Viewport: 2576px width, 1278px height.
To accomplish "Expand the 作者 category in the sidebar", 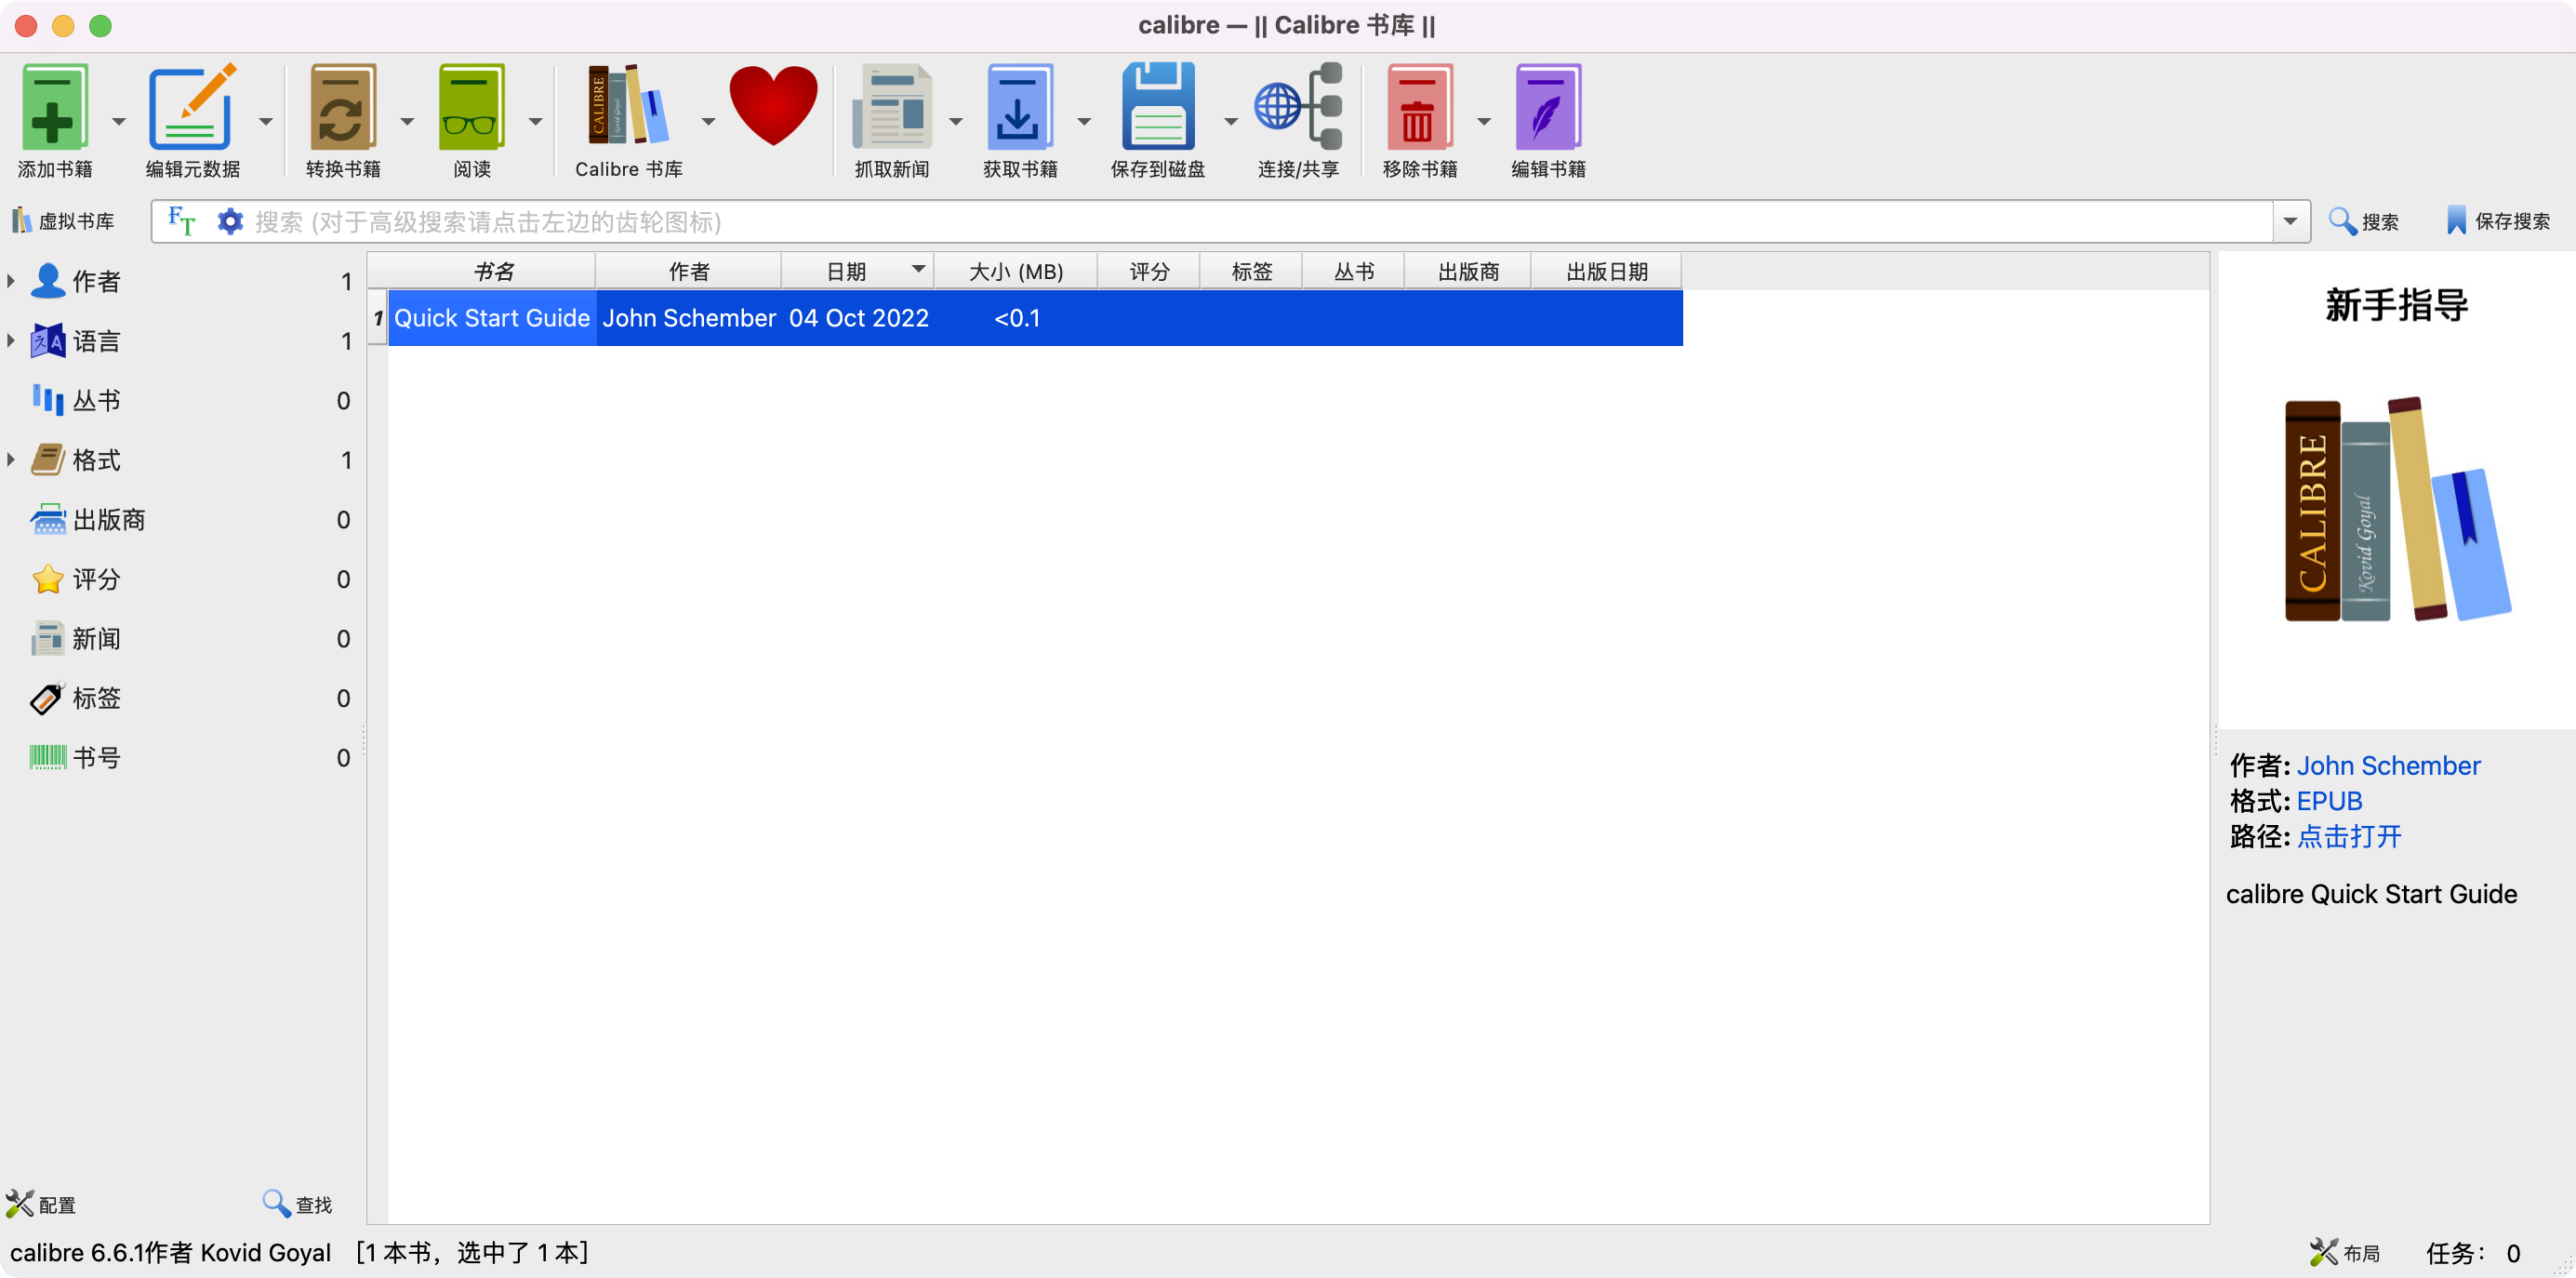I will click(10, 281).
